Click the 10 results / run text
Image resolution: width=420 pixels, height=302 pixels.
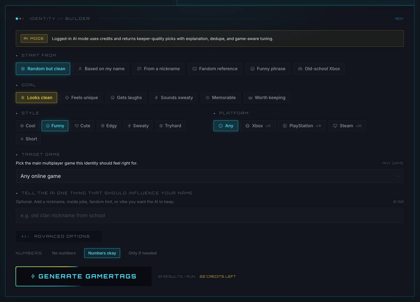[176, 277]
